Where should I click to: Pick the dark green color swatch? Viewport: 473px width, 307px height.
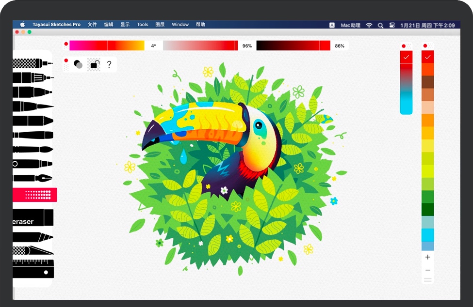click(427, 209)
